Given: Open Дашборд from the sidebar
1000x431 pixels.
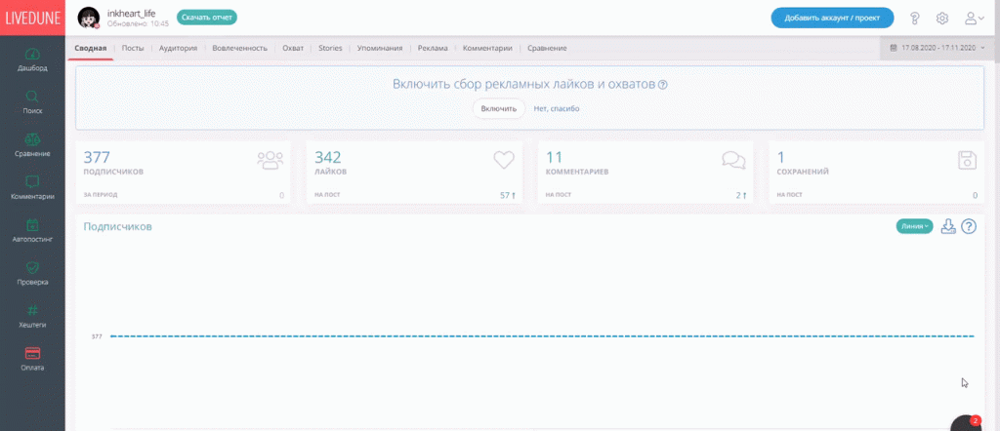Looking at the screenshot, I should coord(32,59).
